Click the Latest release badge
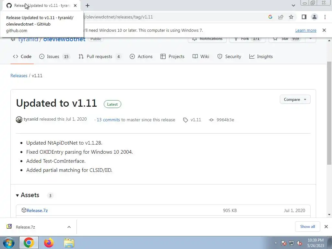 112,104
